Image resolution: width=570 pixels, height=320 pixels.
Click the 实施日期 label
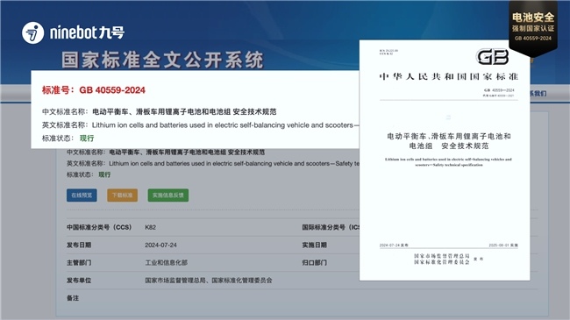[315, 245]
